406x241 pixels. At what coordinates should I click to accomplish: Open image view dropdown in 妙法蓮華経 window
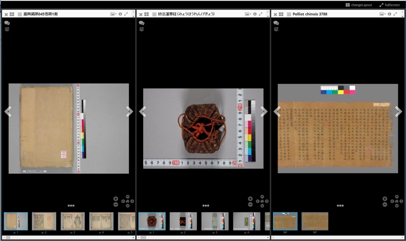(248, 14)
